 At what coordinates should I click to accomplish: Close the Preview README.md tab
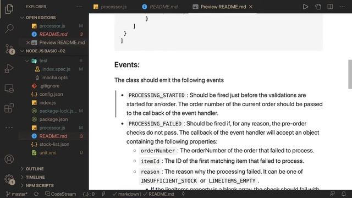click(251, 7)
